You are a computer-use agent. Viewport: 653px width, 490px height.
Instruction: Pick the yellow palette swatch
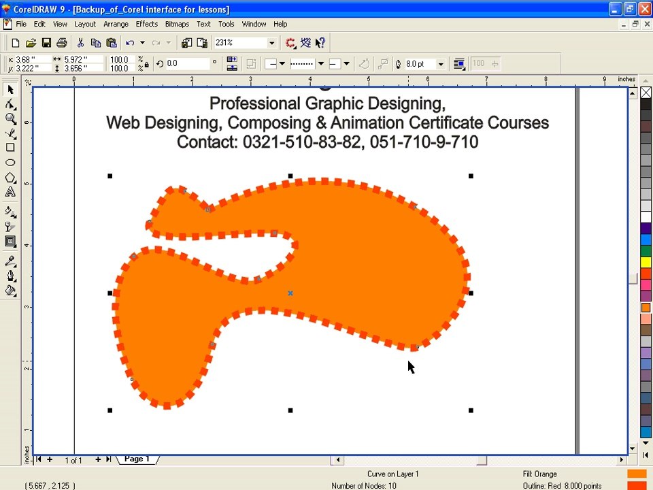646,262
